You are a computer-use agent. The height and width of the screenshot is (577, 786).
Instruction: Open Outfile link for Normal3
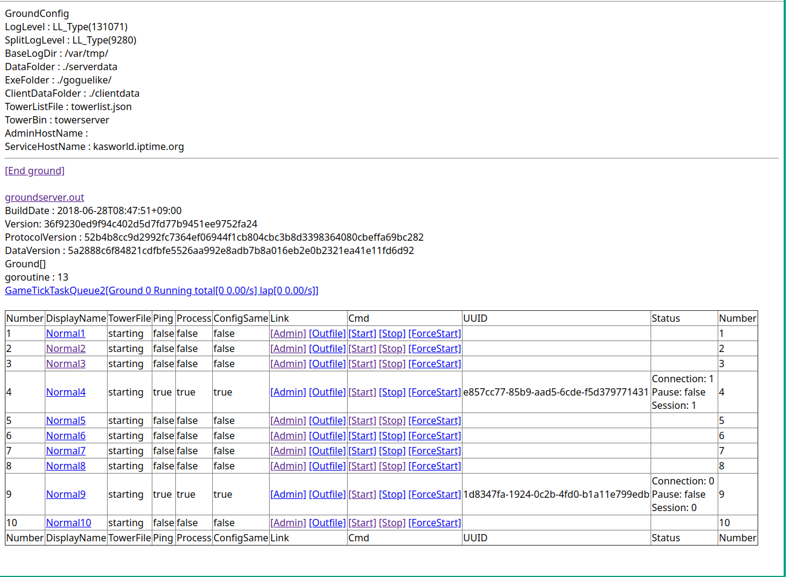point(327,363)
